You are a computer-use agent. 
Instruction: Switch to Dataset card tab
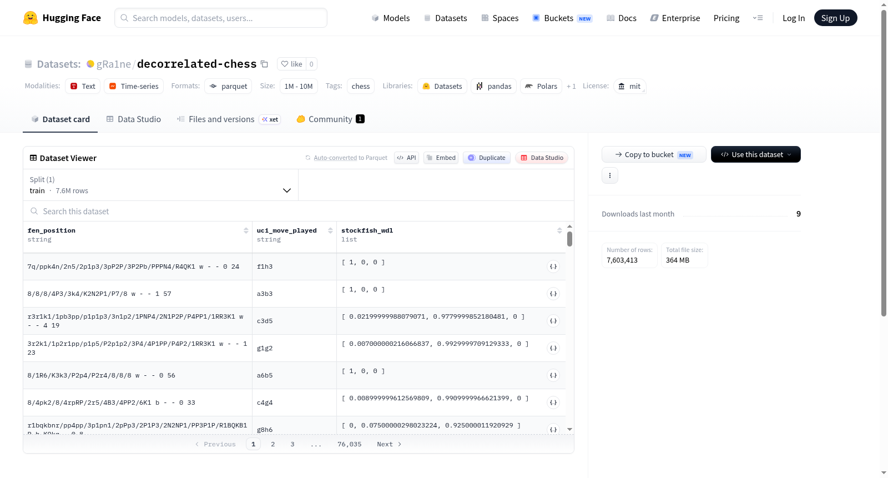(x=60, y=119)
